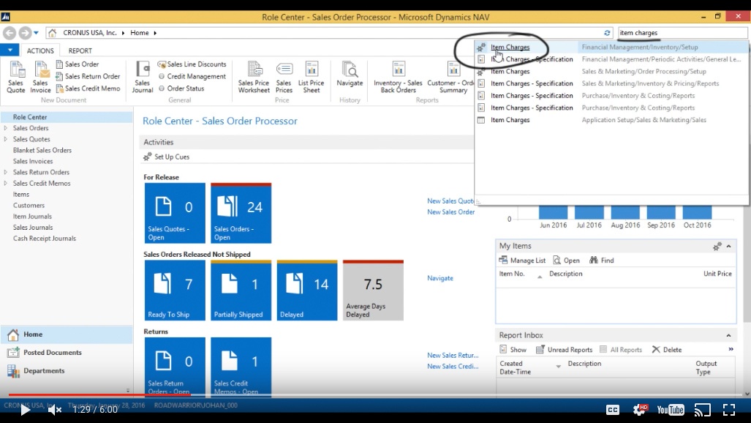Open the blue application menu dropdown
The height and width of the screenshot is (423, 751).
pyautogui.click(x=10, y=50)
